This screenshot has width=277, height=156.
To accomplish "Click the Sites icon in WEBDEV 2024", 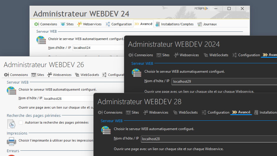I will (x=159, y=55).
